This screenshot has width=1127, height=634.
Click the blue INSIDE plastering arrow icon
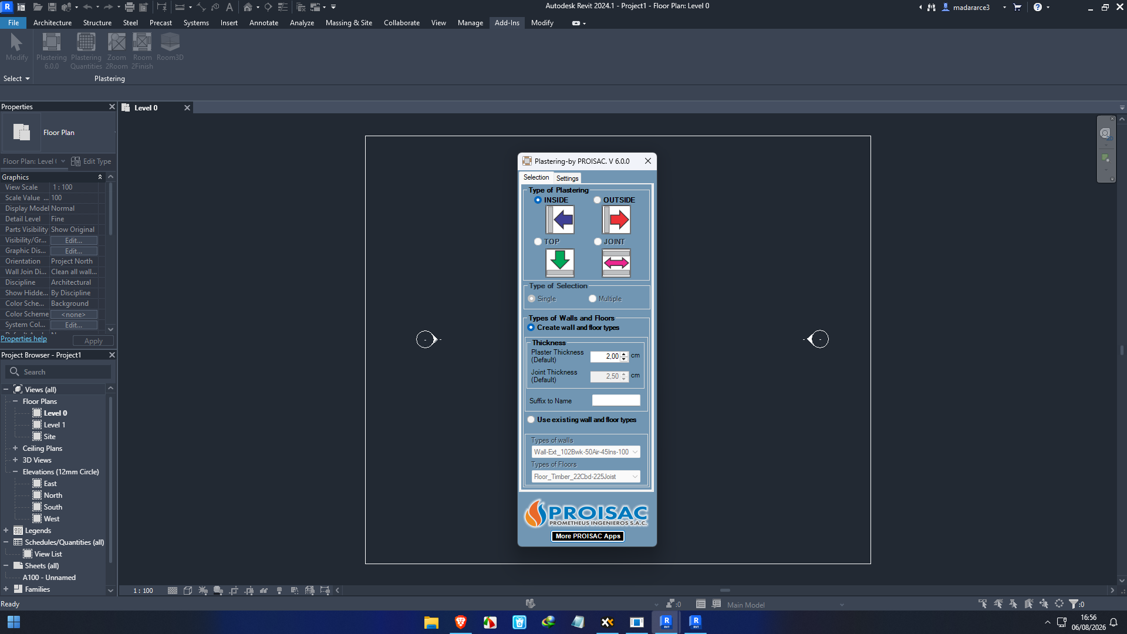[x=560, y=220]
